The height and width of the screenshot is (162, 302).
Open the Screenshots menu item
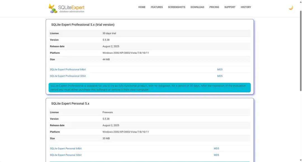(x=176, y=7)
